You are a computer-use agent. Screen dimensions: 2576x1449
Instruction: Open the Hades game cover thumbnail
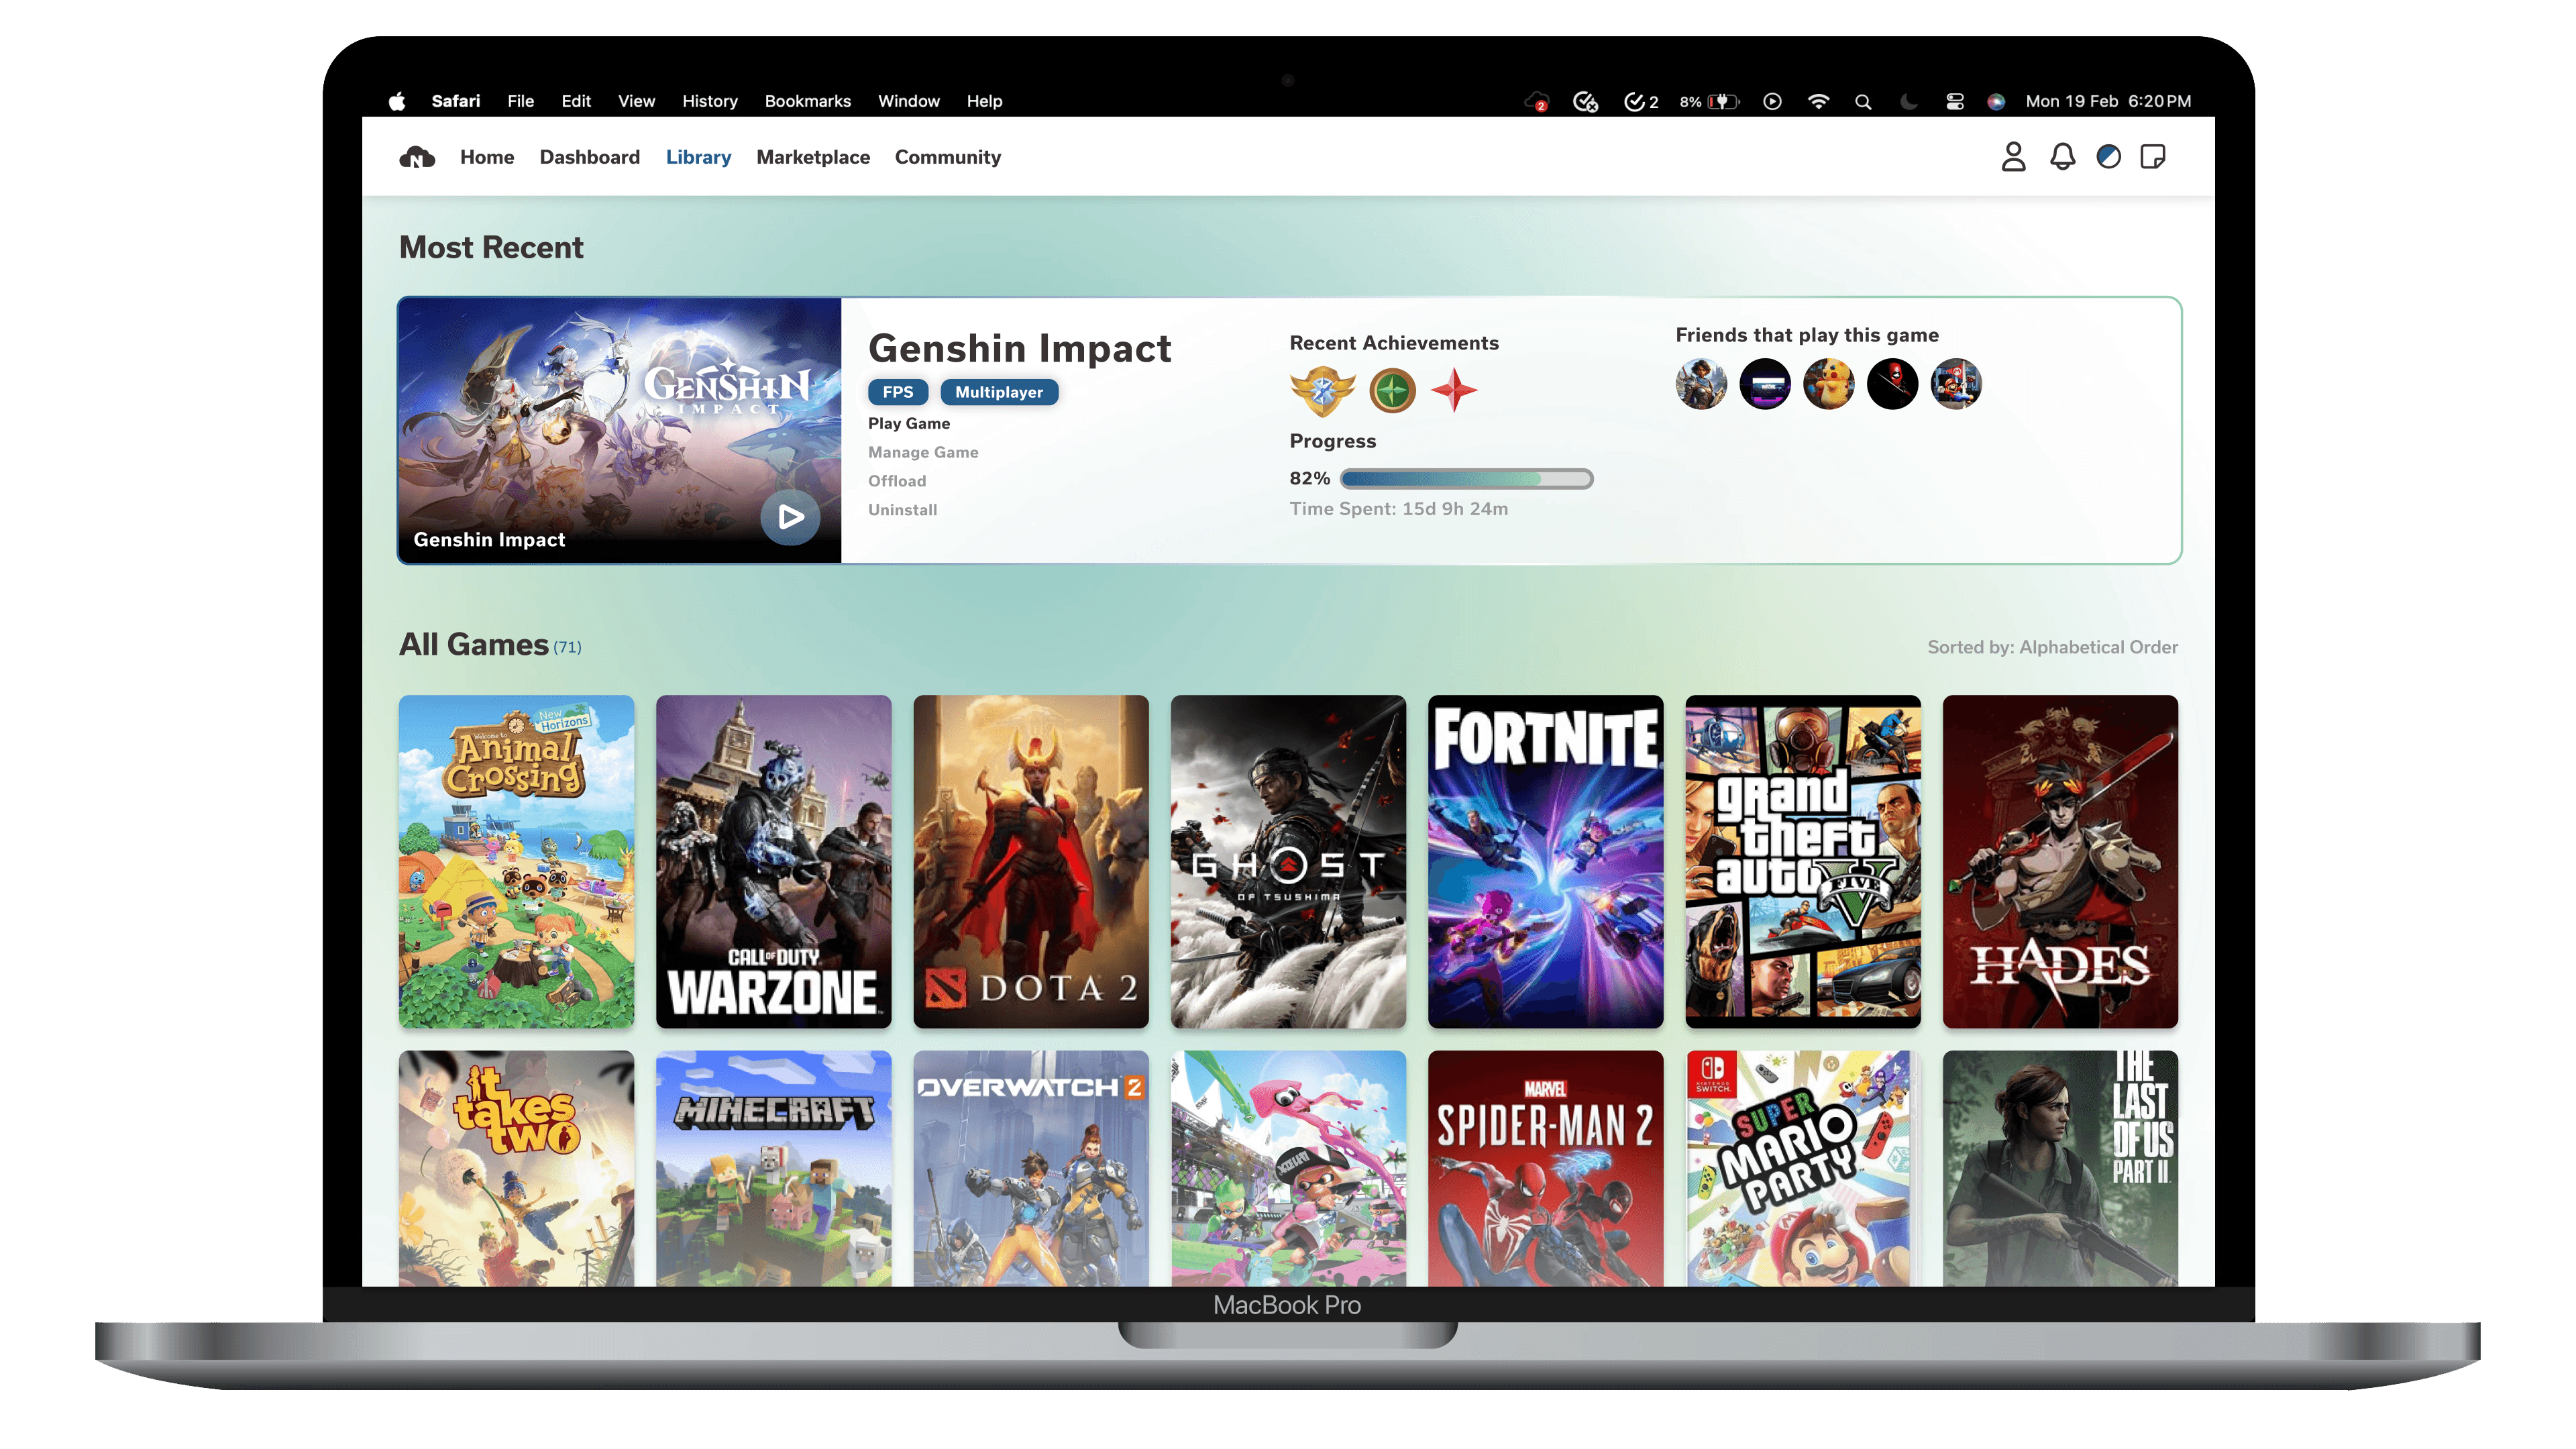pos(2060,861)
